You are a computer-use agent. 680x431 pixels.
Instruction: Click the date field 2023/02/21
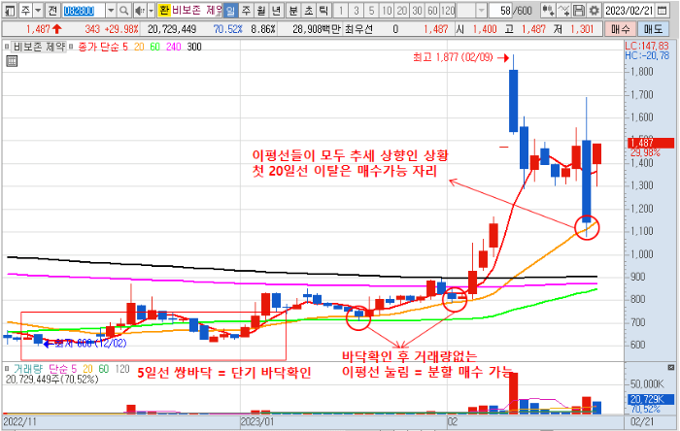click(x=629, y=11)
